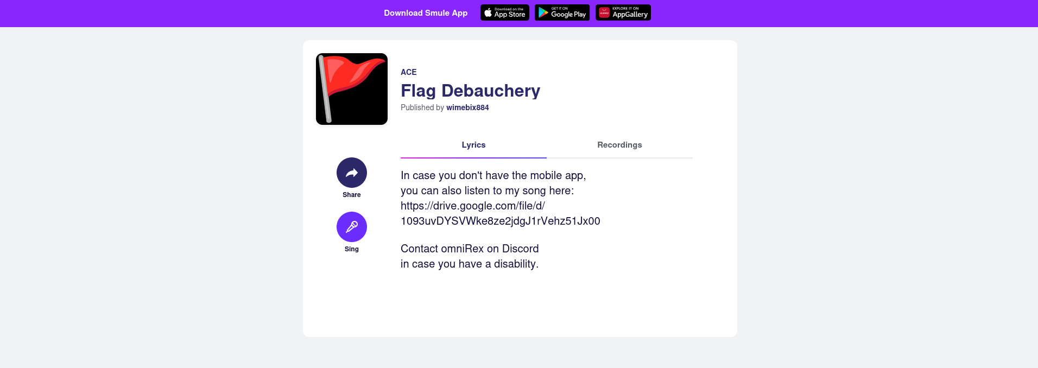Click the Apple logo on App Store badge
1038x368 pixels.
point(488,12)
